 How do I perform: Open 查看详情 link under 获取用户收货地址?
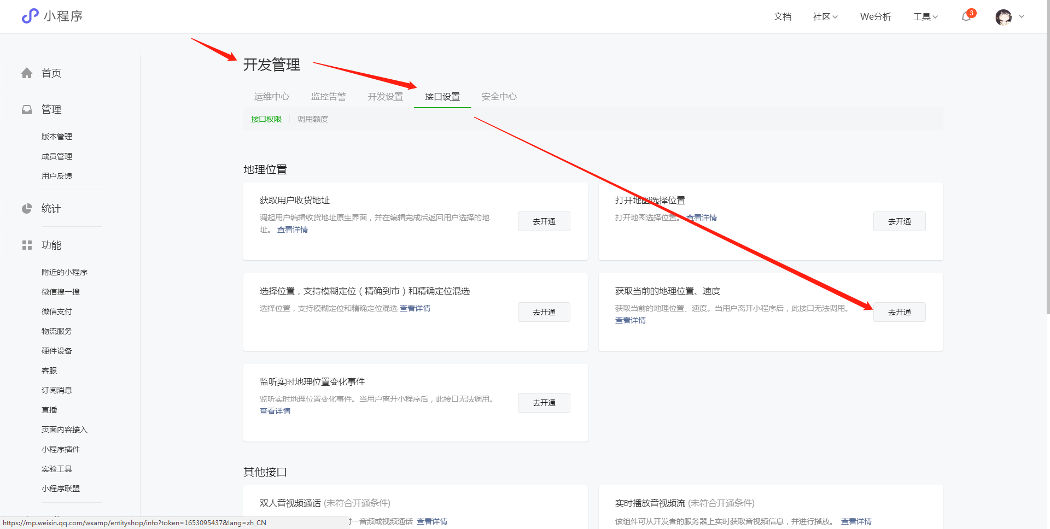pyautogui.click(x=293, y=230)
